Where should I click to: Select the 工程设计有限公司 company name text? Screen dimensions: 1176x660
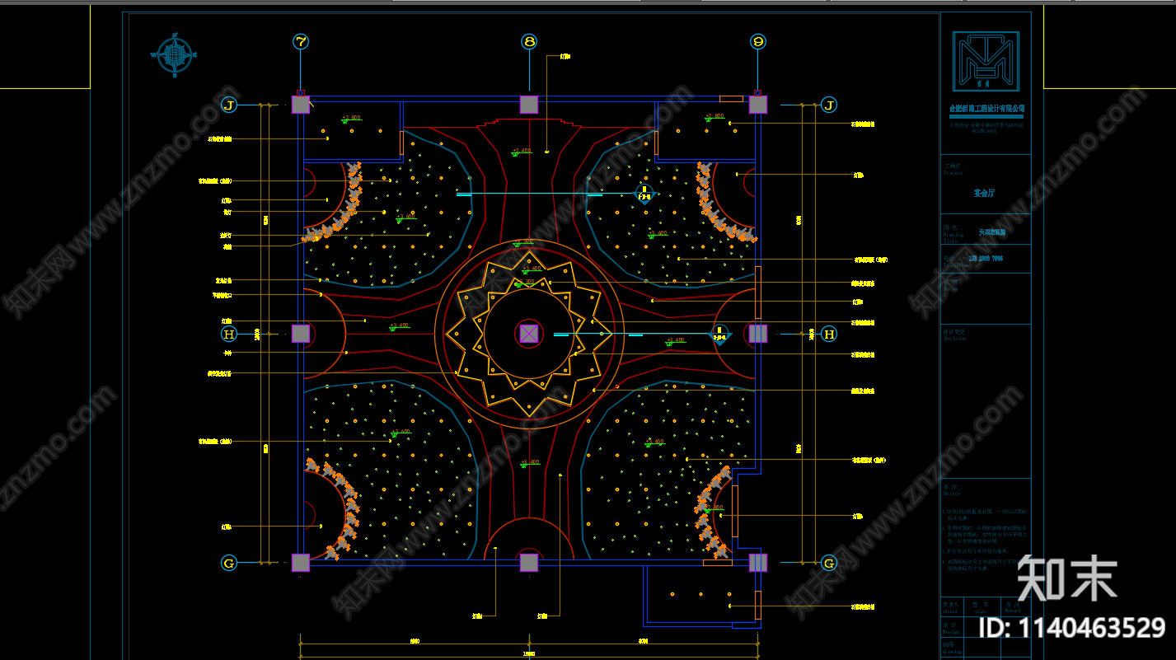986,108
